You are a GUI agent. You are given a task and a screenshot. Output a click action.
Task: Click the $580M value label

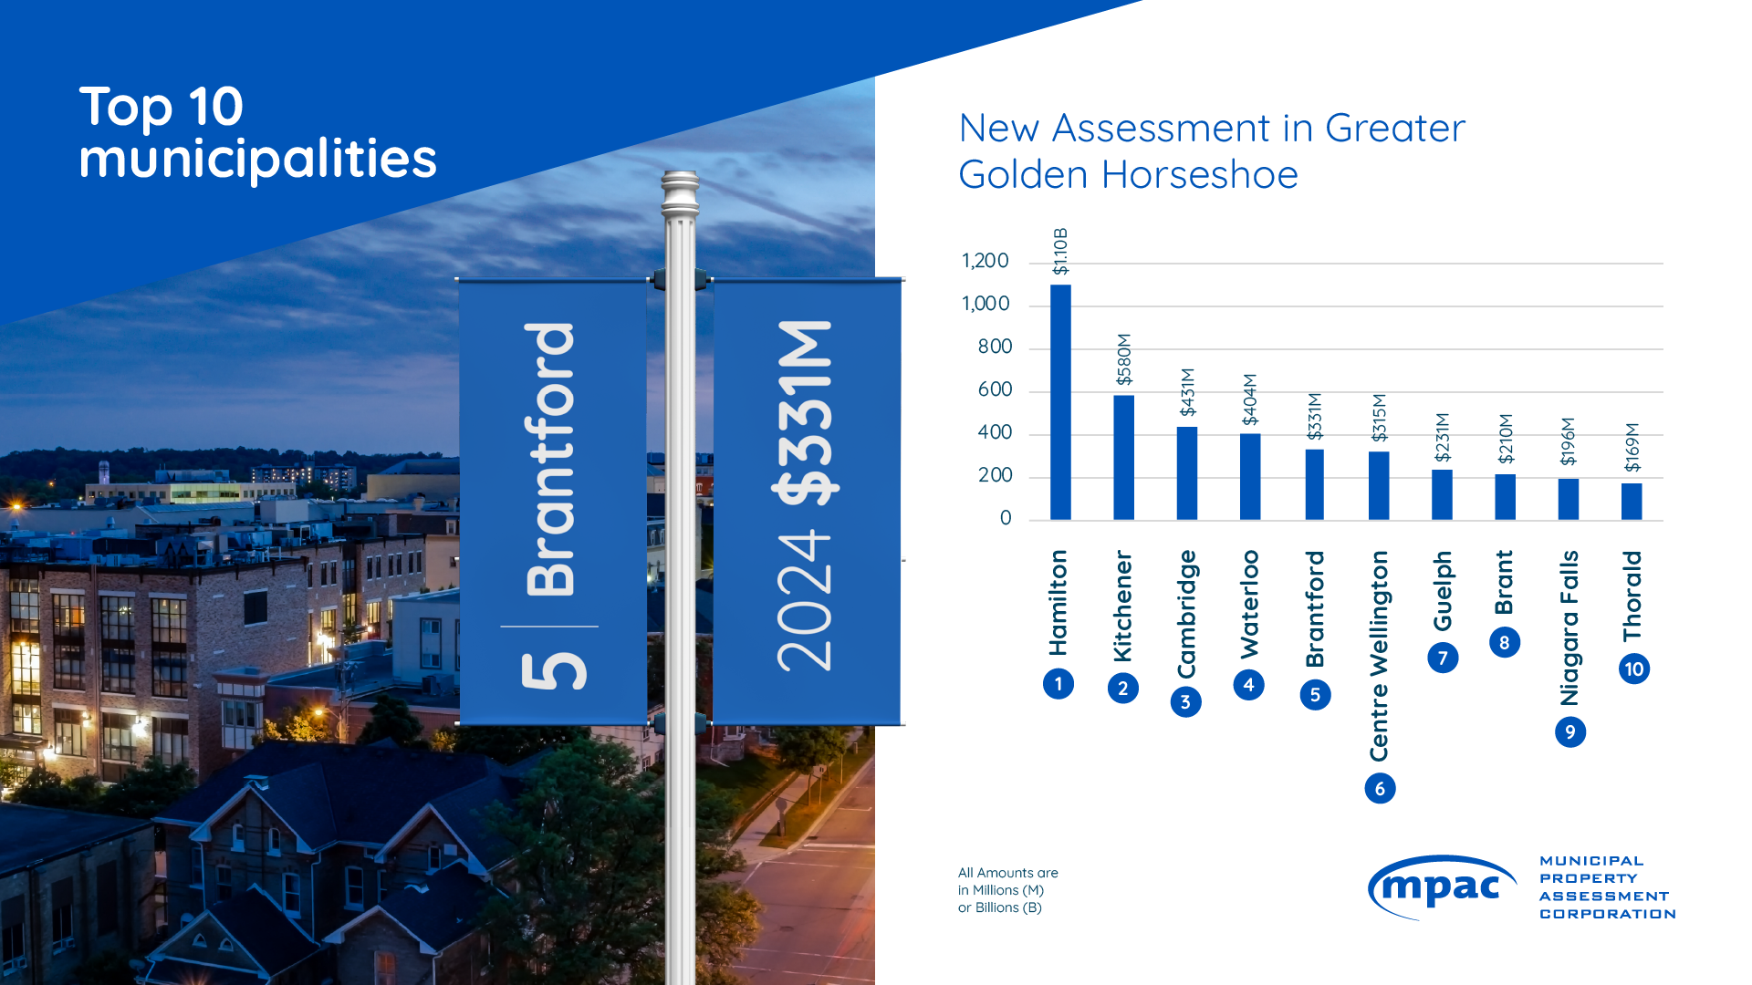coord(1124,359)
